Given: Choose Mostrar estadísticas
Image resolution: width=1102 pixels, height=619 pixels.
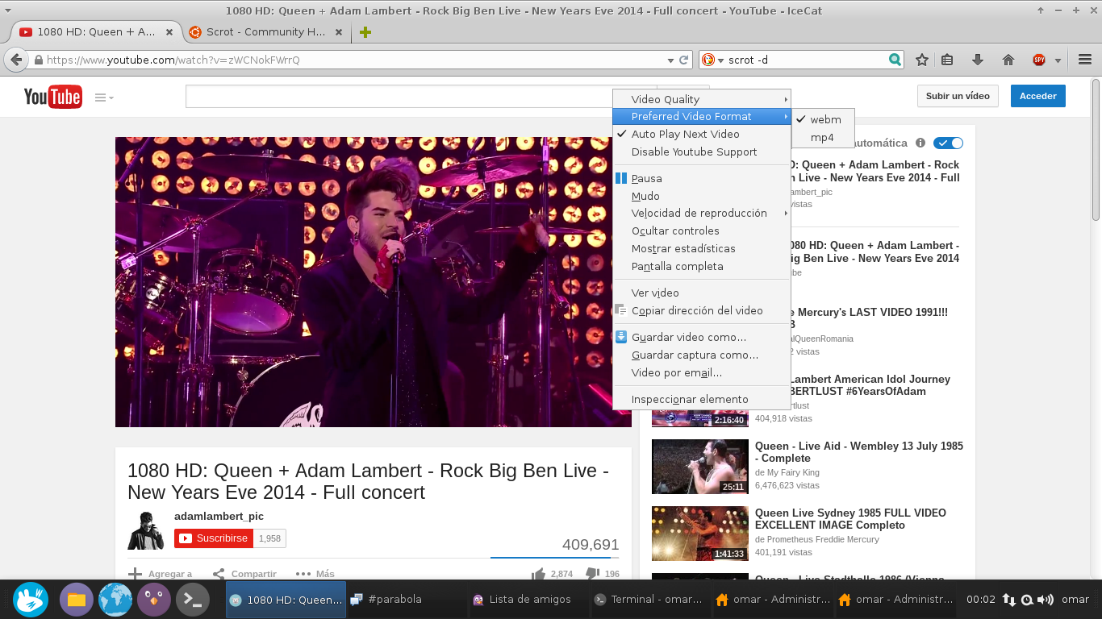Looking at the screenshot, I should point(701,249).
